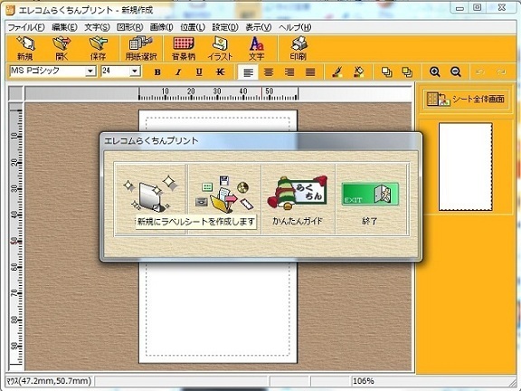This screenshot has height=391, width=521.
Task: Click the シート全体画面 button
Action: (x=466, y=99)
